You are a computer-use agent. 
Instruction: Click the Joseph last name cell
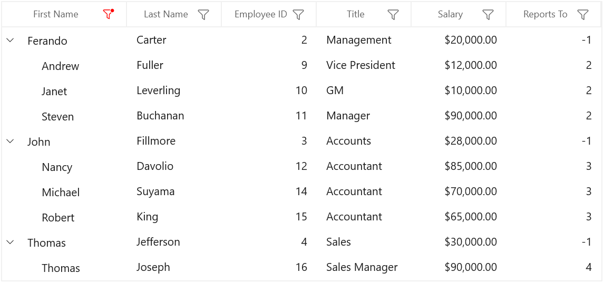pos(153,267)
